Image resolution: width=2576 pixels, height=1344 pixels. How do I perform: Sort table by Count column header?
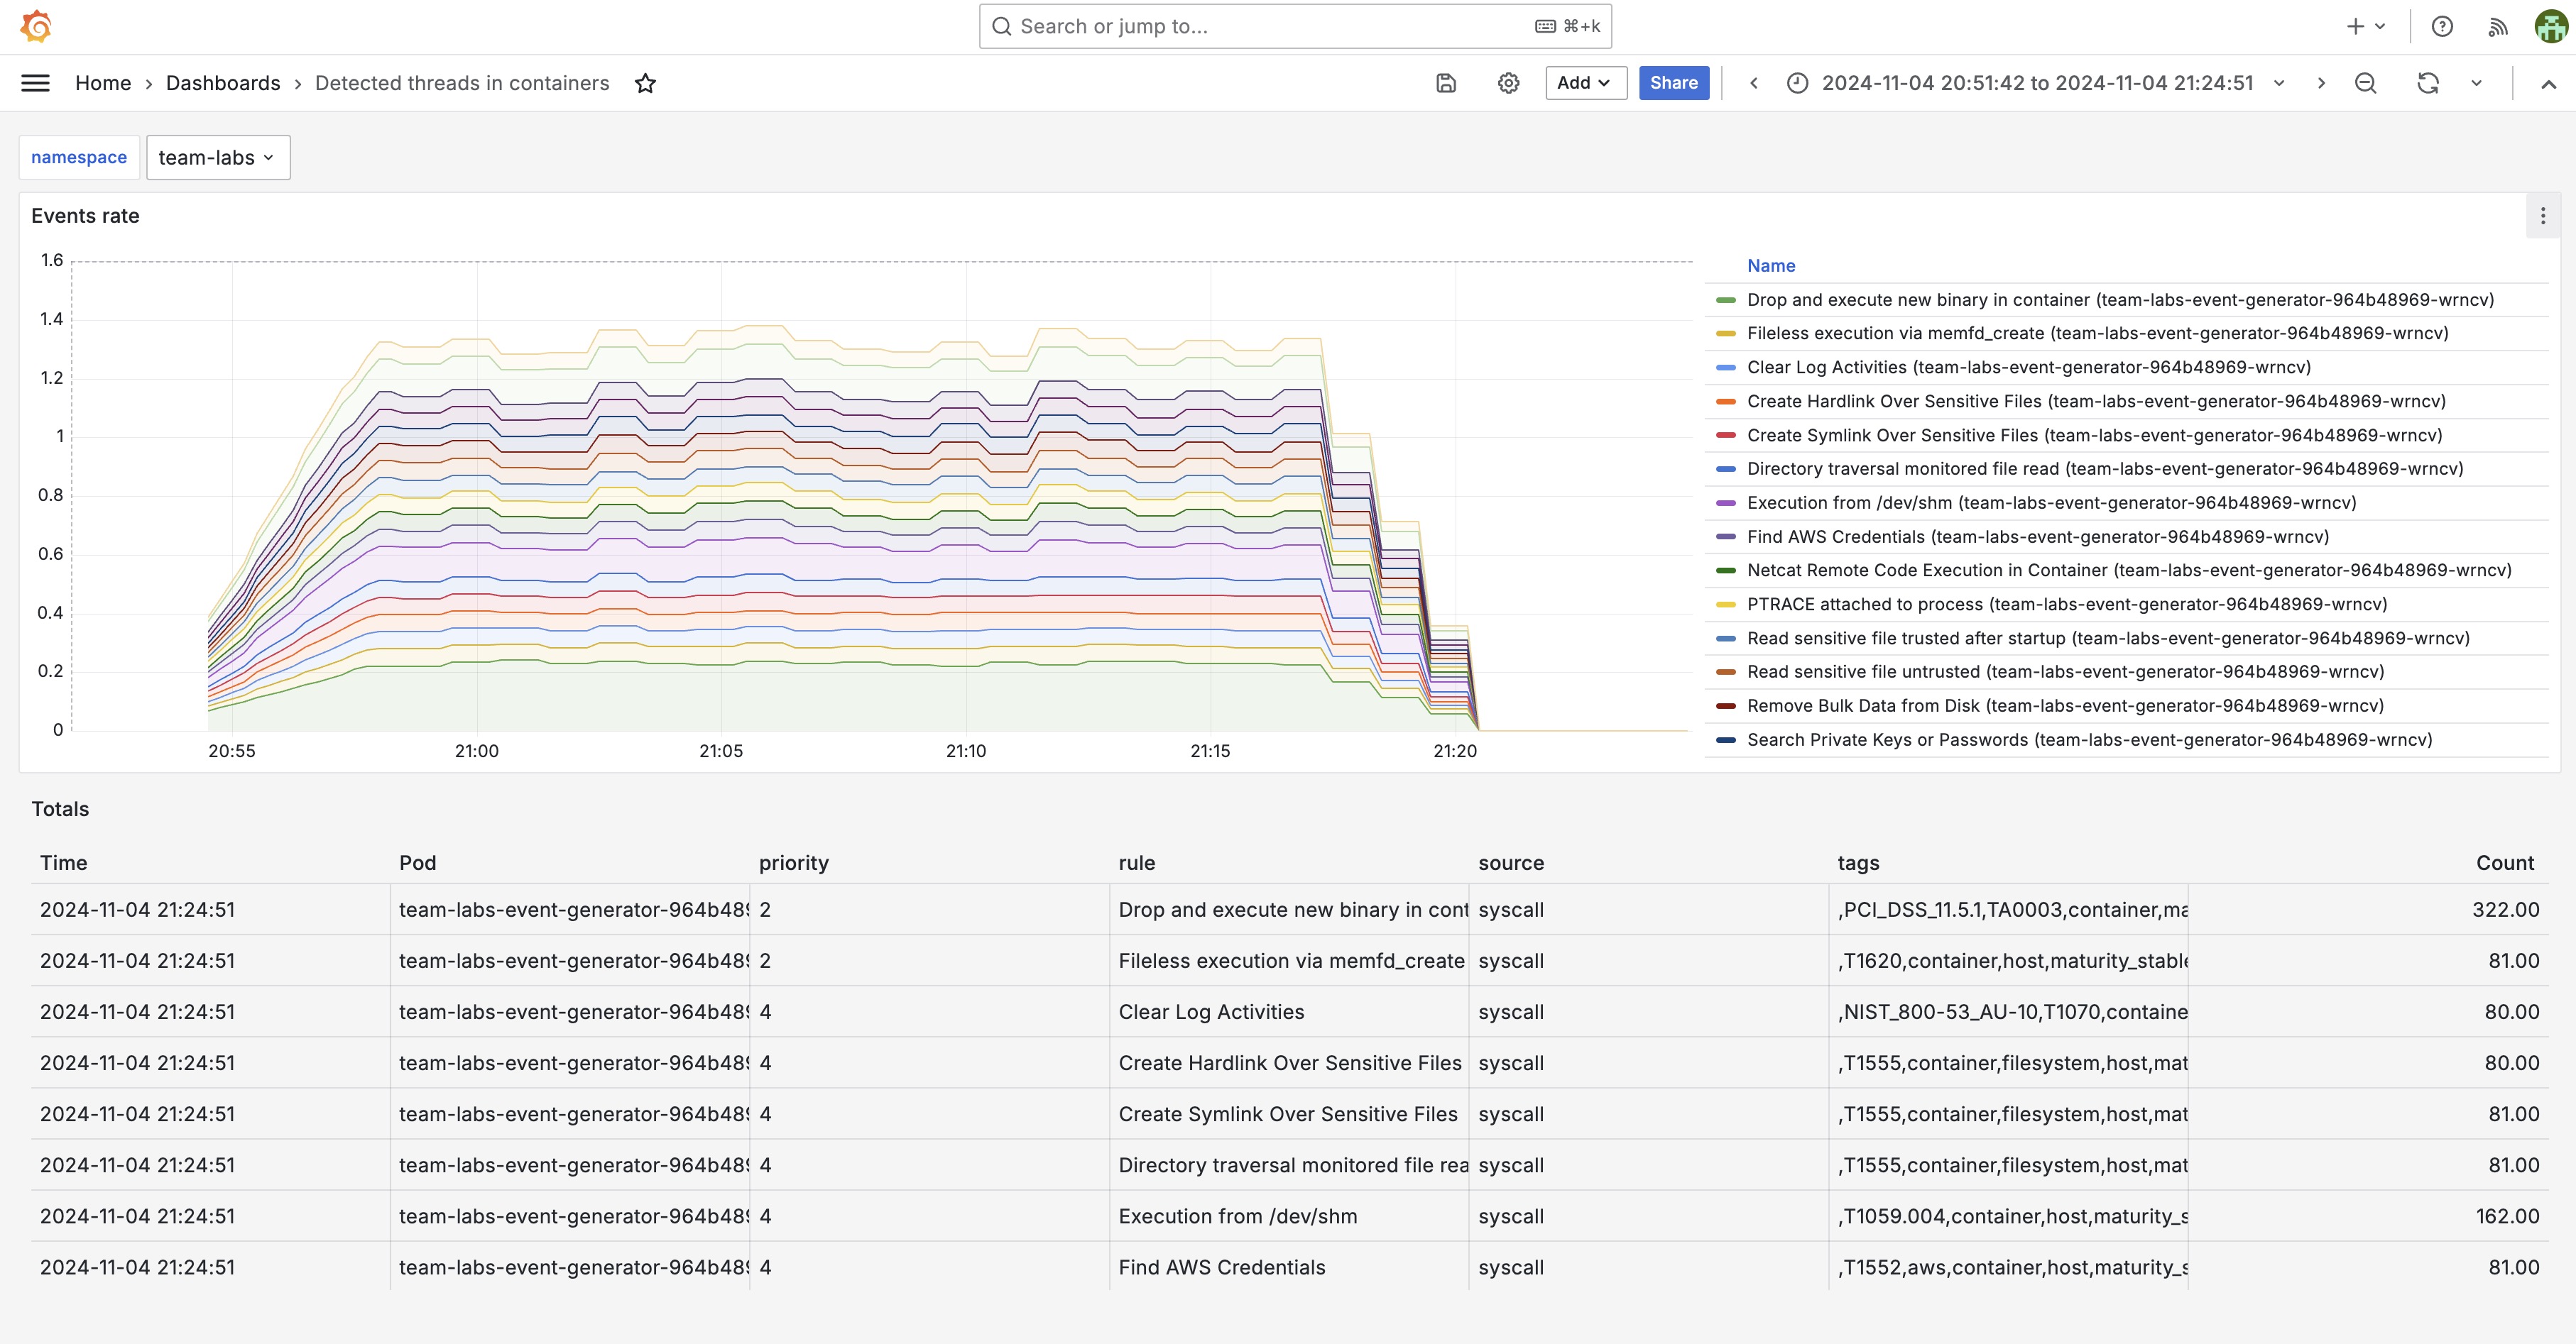(x=2504, y=864)
